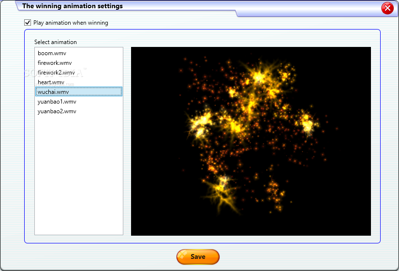Image resolution: width=399 pixels, height=271 pixels.
Task: Choose yuanbao2.wmv animation
Action: [79, 111]
